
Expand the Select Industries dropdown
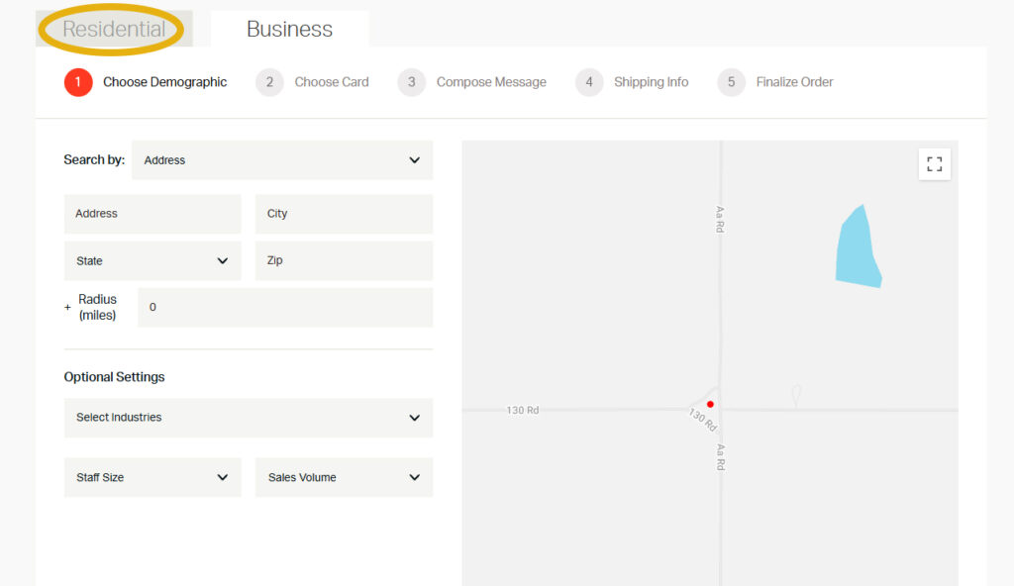tap(248, 418)
